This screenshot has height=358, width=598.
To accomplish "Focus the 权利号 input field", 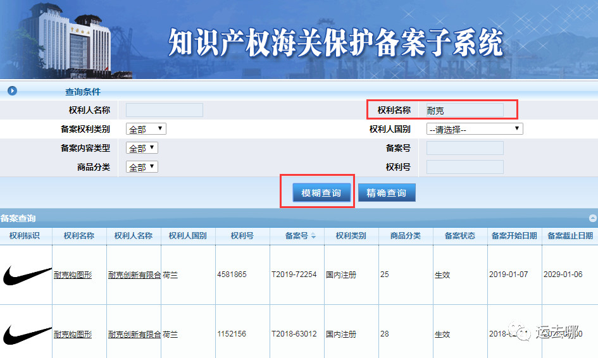I will click(465, 166).
